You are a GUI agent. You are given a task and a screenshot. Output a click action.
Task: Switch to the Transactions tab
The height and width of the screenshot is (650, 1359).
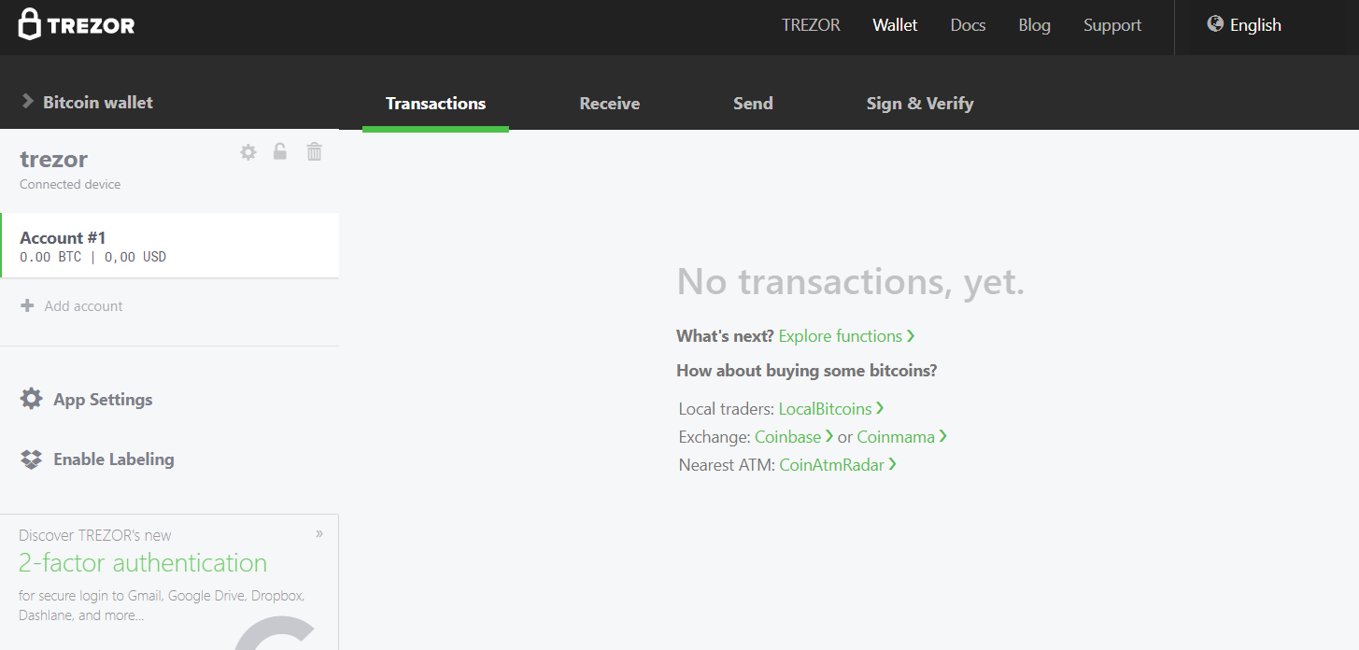(x=436, y=104)
